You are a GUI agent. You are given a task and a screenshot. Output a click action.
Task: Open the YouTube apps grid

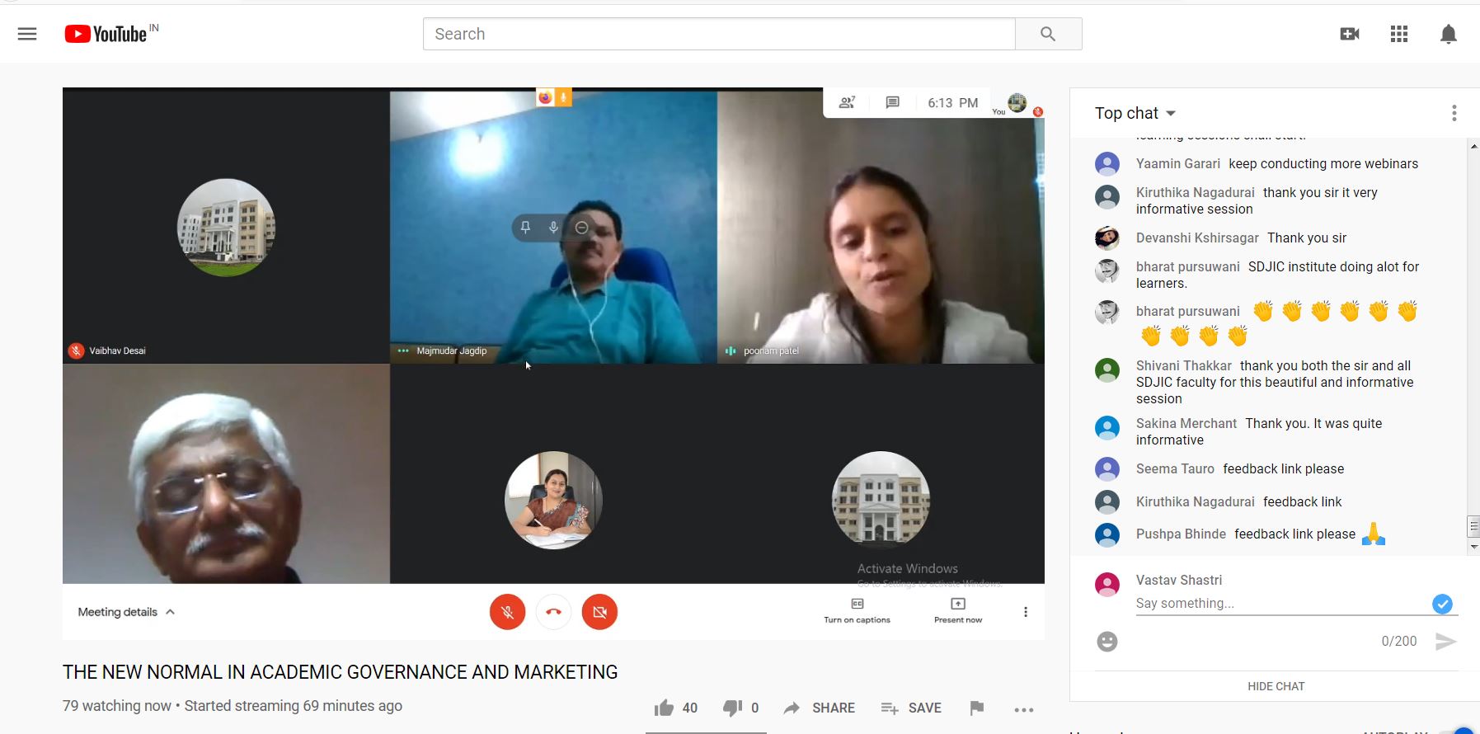pyautogui.click(x=1399, y=34)
